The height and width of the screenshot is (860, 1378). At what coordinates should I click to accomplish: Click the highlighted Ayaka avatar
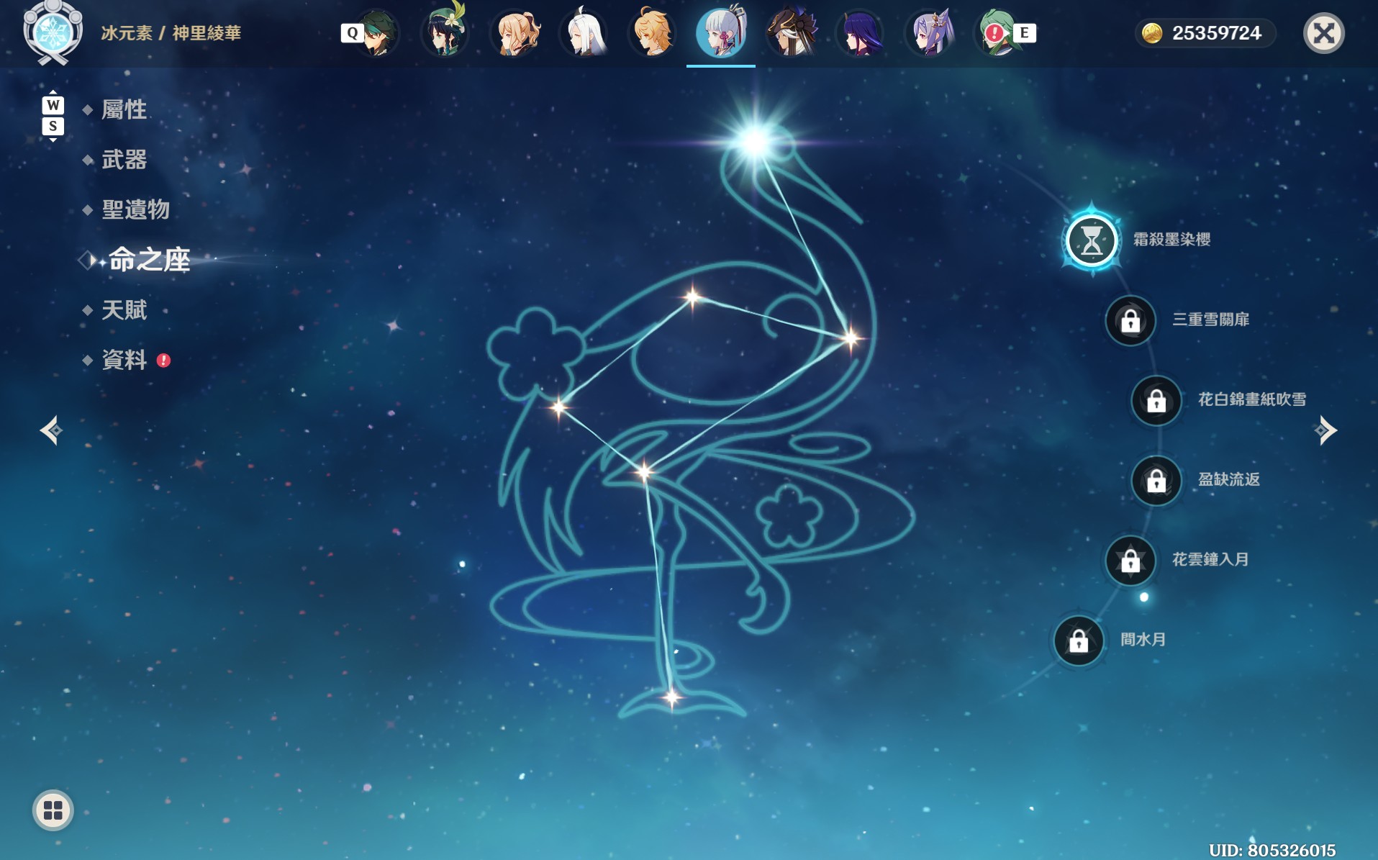coord(721,32)
